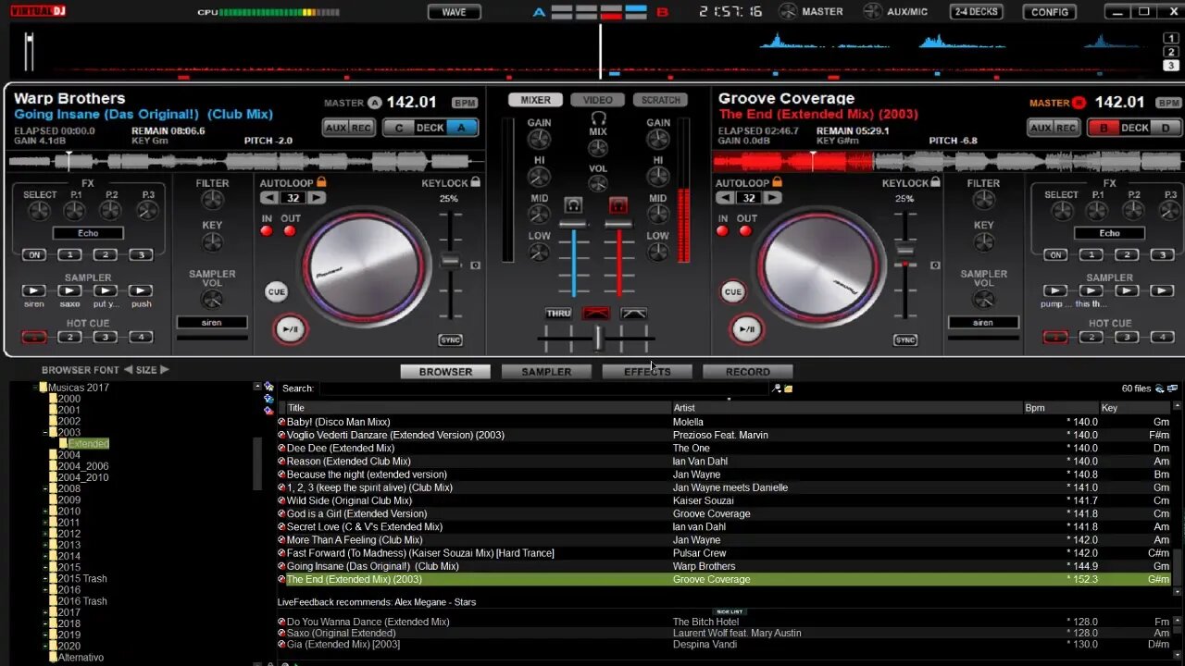Select deck A on left deck switch
The height and width of the screenshot is (666, 1185).
(x=462, y=128)
